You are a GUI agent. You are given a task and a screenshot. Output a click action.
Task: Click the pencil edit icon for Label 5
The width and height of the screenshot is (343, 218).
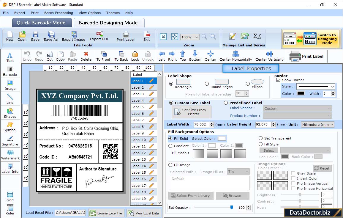(x=151, y=107)
